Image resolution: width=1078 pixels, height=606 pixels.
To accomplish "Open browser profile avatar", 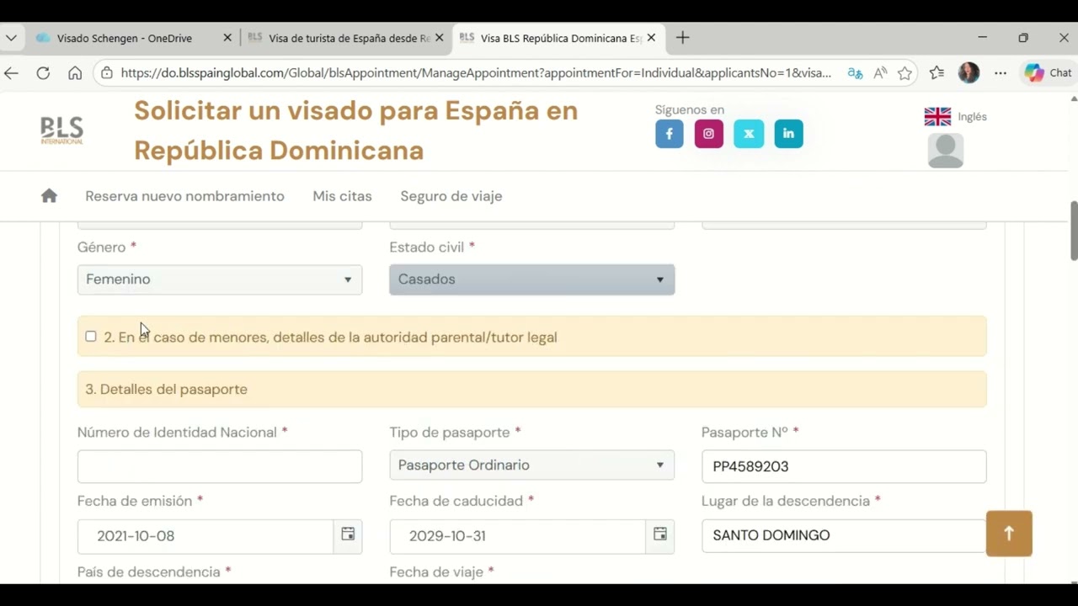I will tap(969, 73).
